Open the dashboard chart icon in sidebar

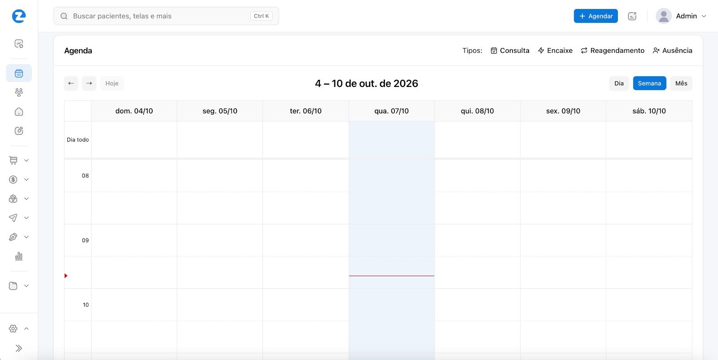point(19,43)
